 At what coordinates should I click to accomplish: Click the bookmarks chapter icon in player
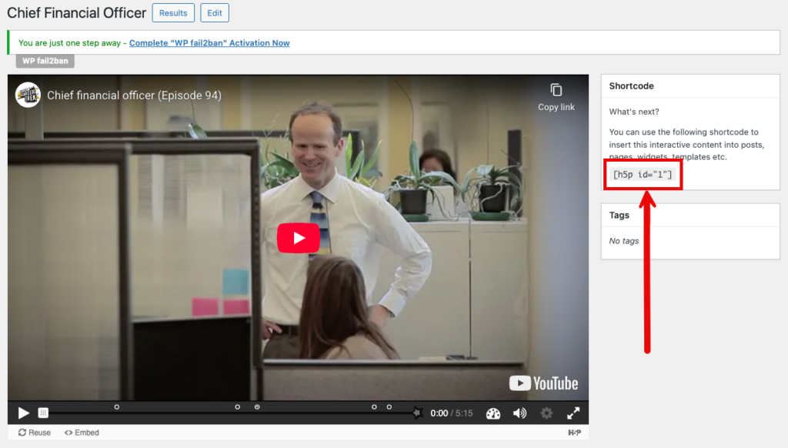[x=43, y=413]
